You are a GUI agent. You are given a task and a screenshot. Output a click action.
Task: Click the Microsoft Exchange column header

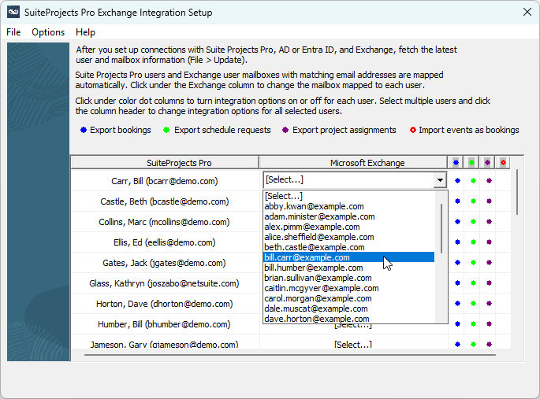coord(353,163)
